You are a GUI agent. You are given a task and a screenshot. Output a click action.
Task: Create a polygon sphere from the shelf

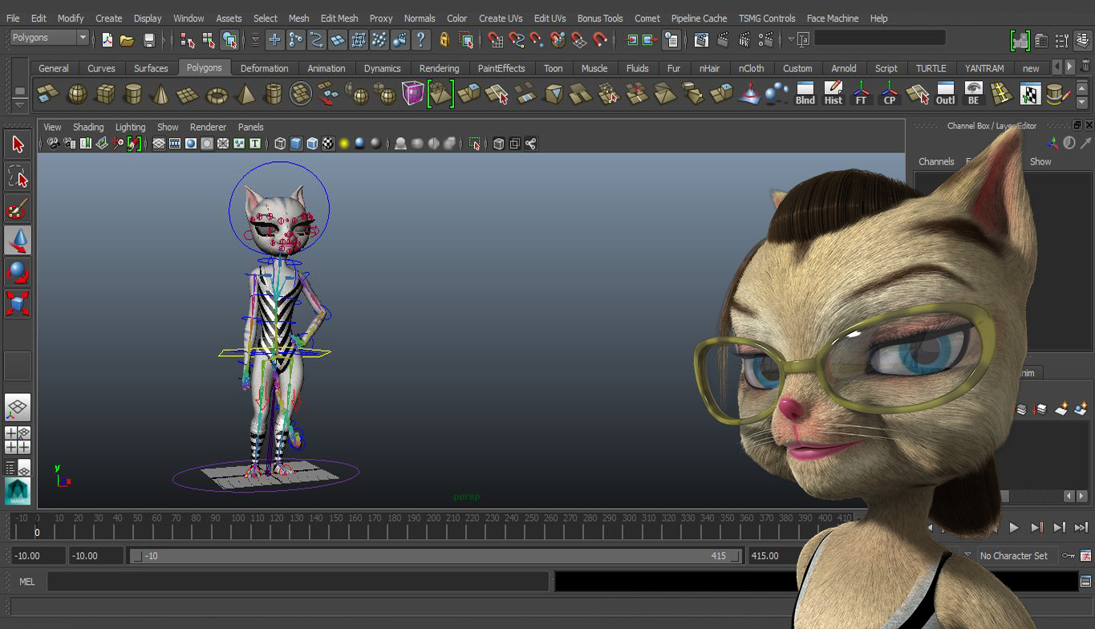(77, 95)
